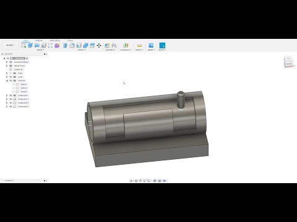297x222 pixels.
Task: Switch to the SURFACE tab
Action: (39, 41)
